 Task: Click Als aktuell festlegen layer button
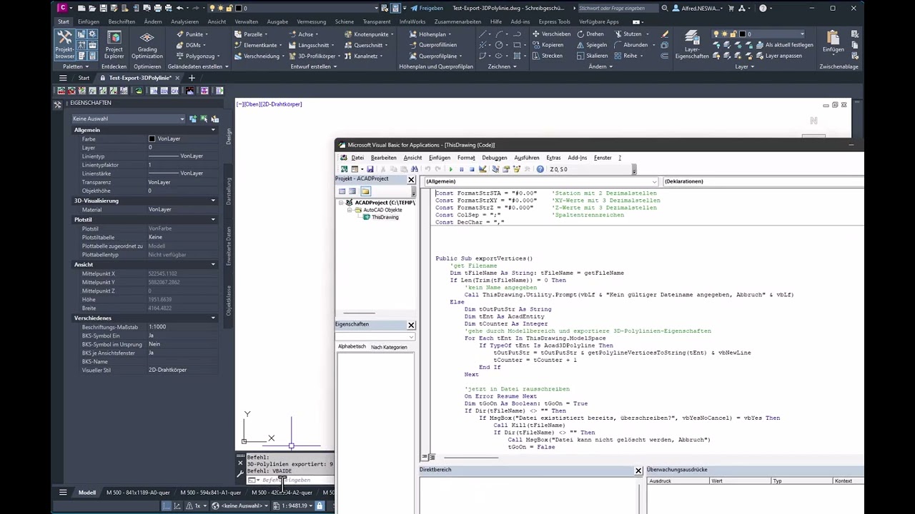pos(783,45)
